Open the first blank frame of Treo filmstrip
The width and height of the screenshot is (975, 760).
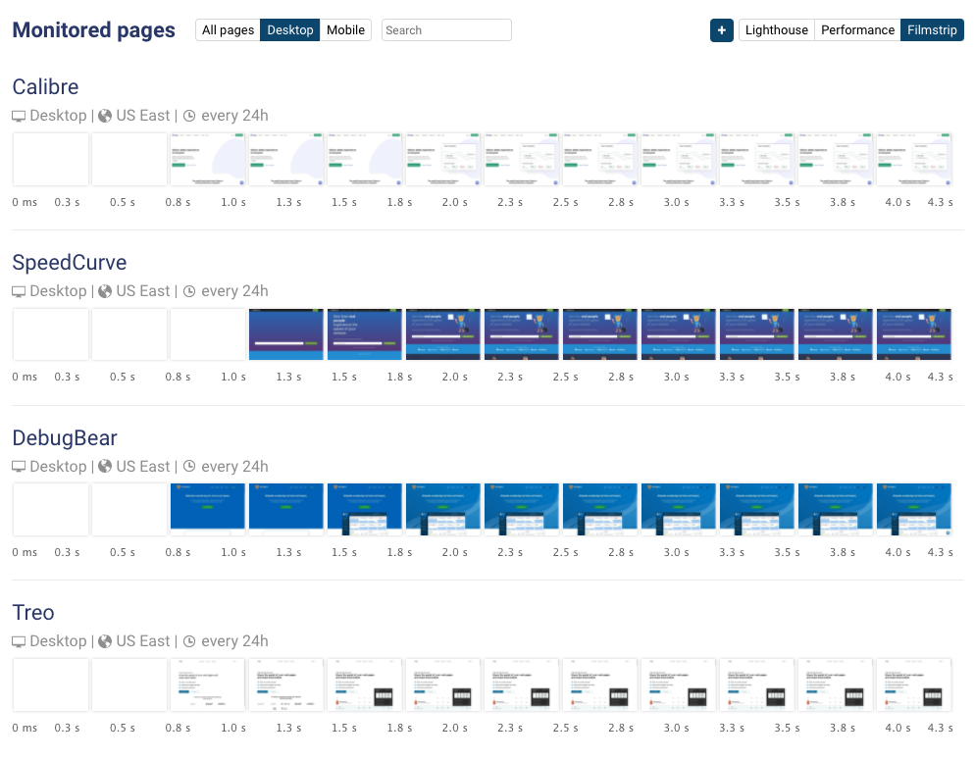50,684
